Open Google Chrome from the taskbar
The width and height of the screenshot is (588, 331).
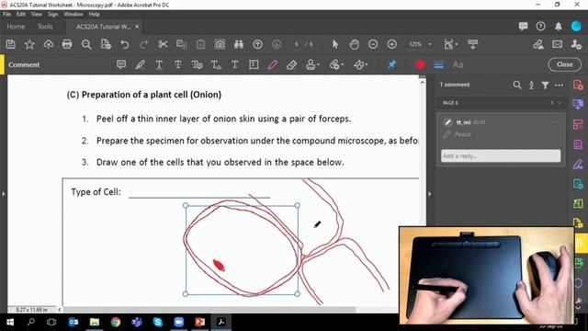[x=116, y=322]
